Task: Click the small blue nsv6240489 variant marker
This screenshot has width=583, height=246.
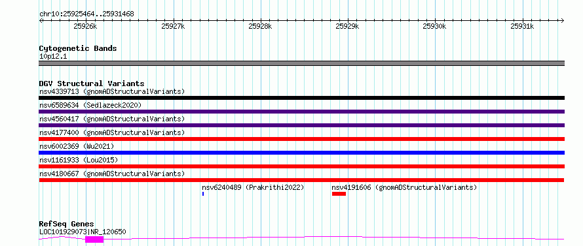Action: [x=203, y=194]
